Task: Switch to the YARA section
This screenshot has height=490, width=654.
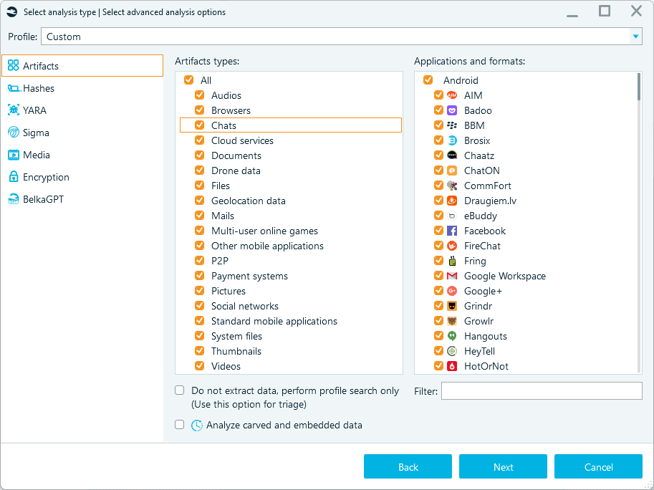Action: [x=82, y=110]
